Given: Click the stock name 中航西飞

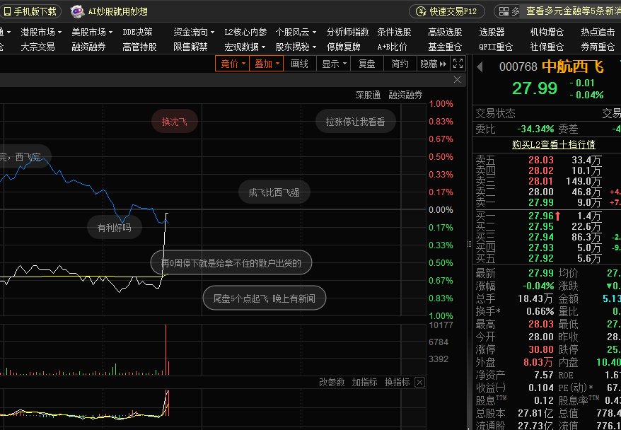Looking at the screenshot, I should 573,66.
